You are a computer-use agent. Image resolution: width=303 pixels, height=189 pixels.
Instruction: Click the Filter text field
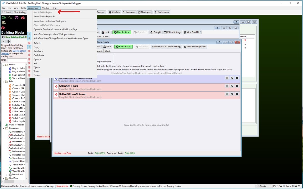click(17, 60)
